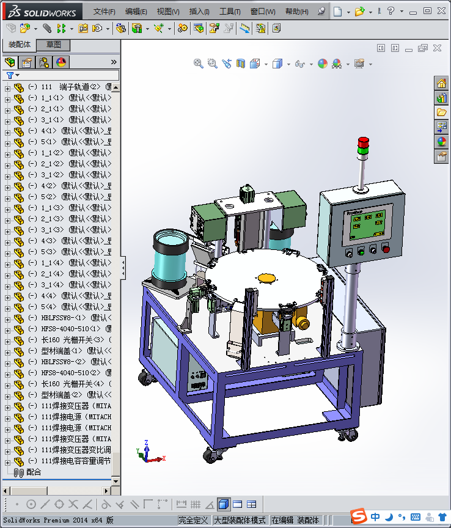451x528 pixels.
Task: Toggle Sogou Chinese/English input mode
Action: point(375,516)
